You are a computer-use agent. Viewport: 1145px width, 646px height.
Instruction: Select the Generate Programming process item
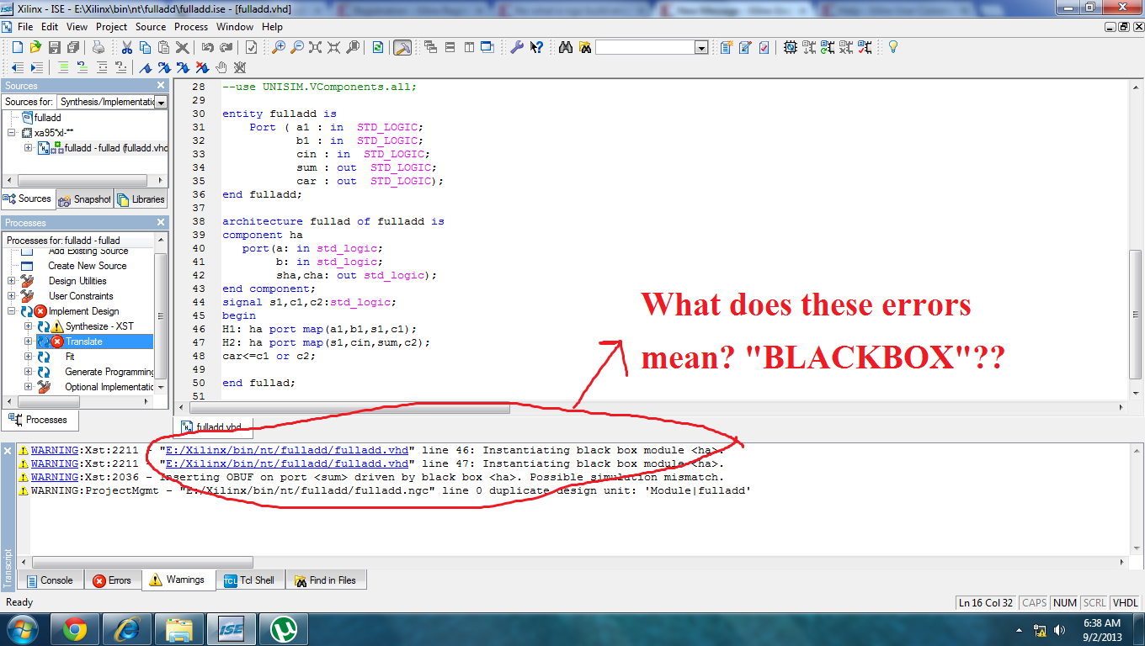click(109, 372)
